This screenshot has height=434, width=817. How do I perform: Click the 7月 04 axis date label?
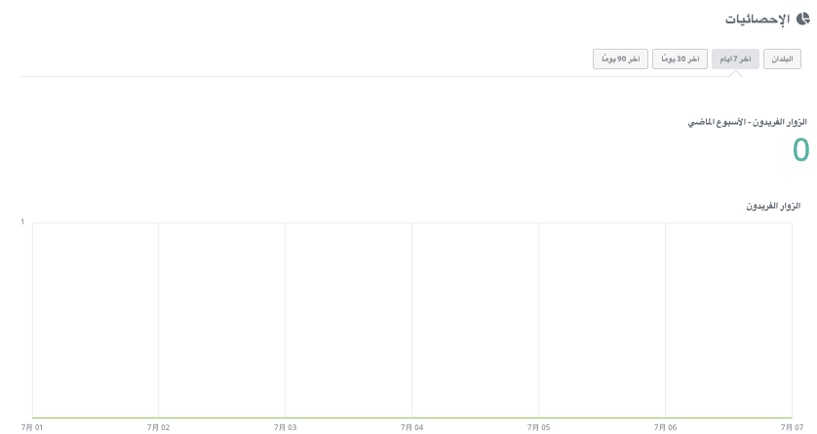click(411, 428)
